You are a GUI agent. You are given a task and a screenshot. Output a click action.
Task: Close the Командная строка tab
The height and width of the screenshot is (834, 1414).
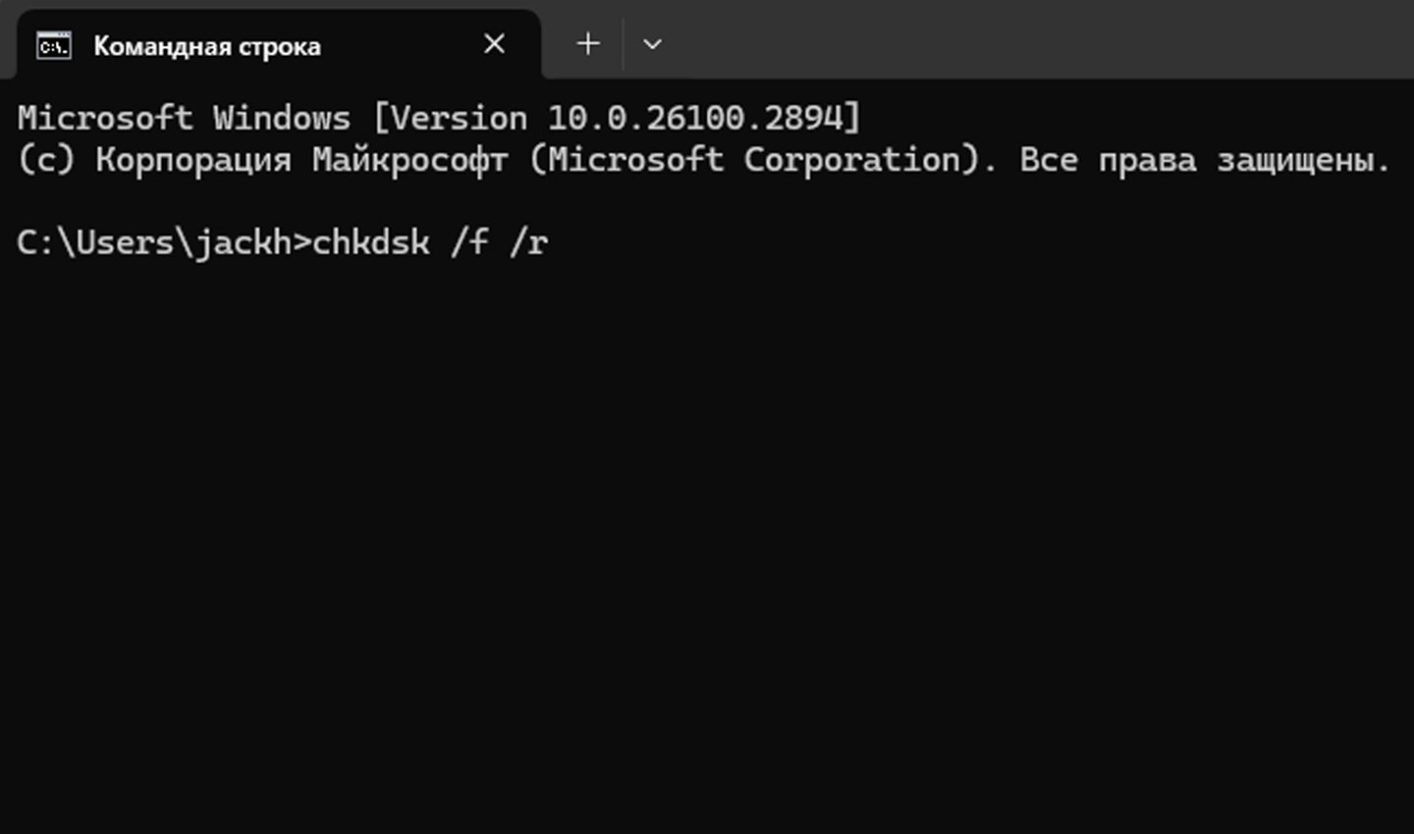[x=494, y=44]
